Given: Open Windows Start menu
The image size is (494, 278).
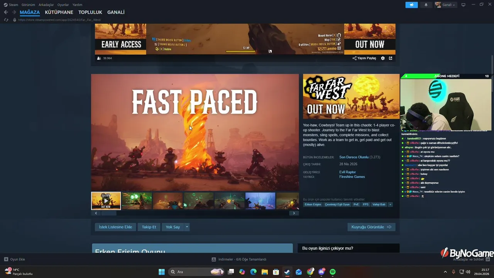Looking at the screenshot, I should click(x=162, y=272).
